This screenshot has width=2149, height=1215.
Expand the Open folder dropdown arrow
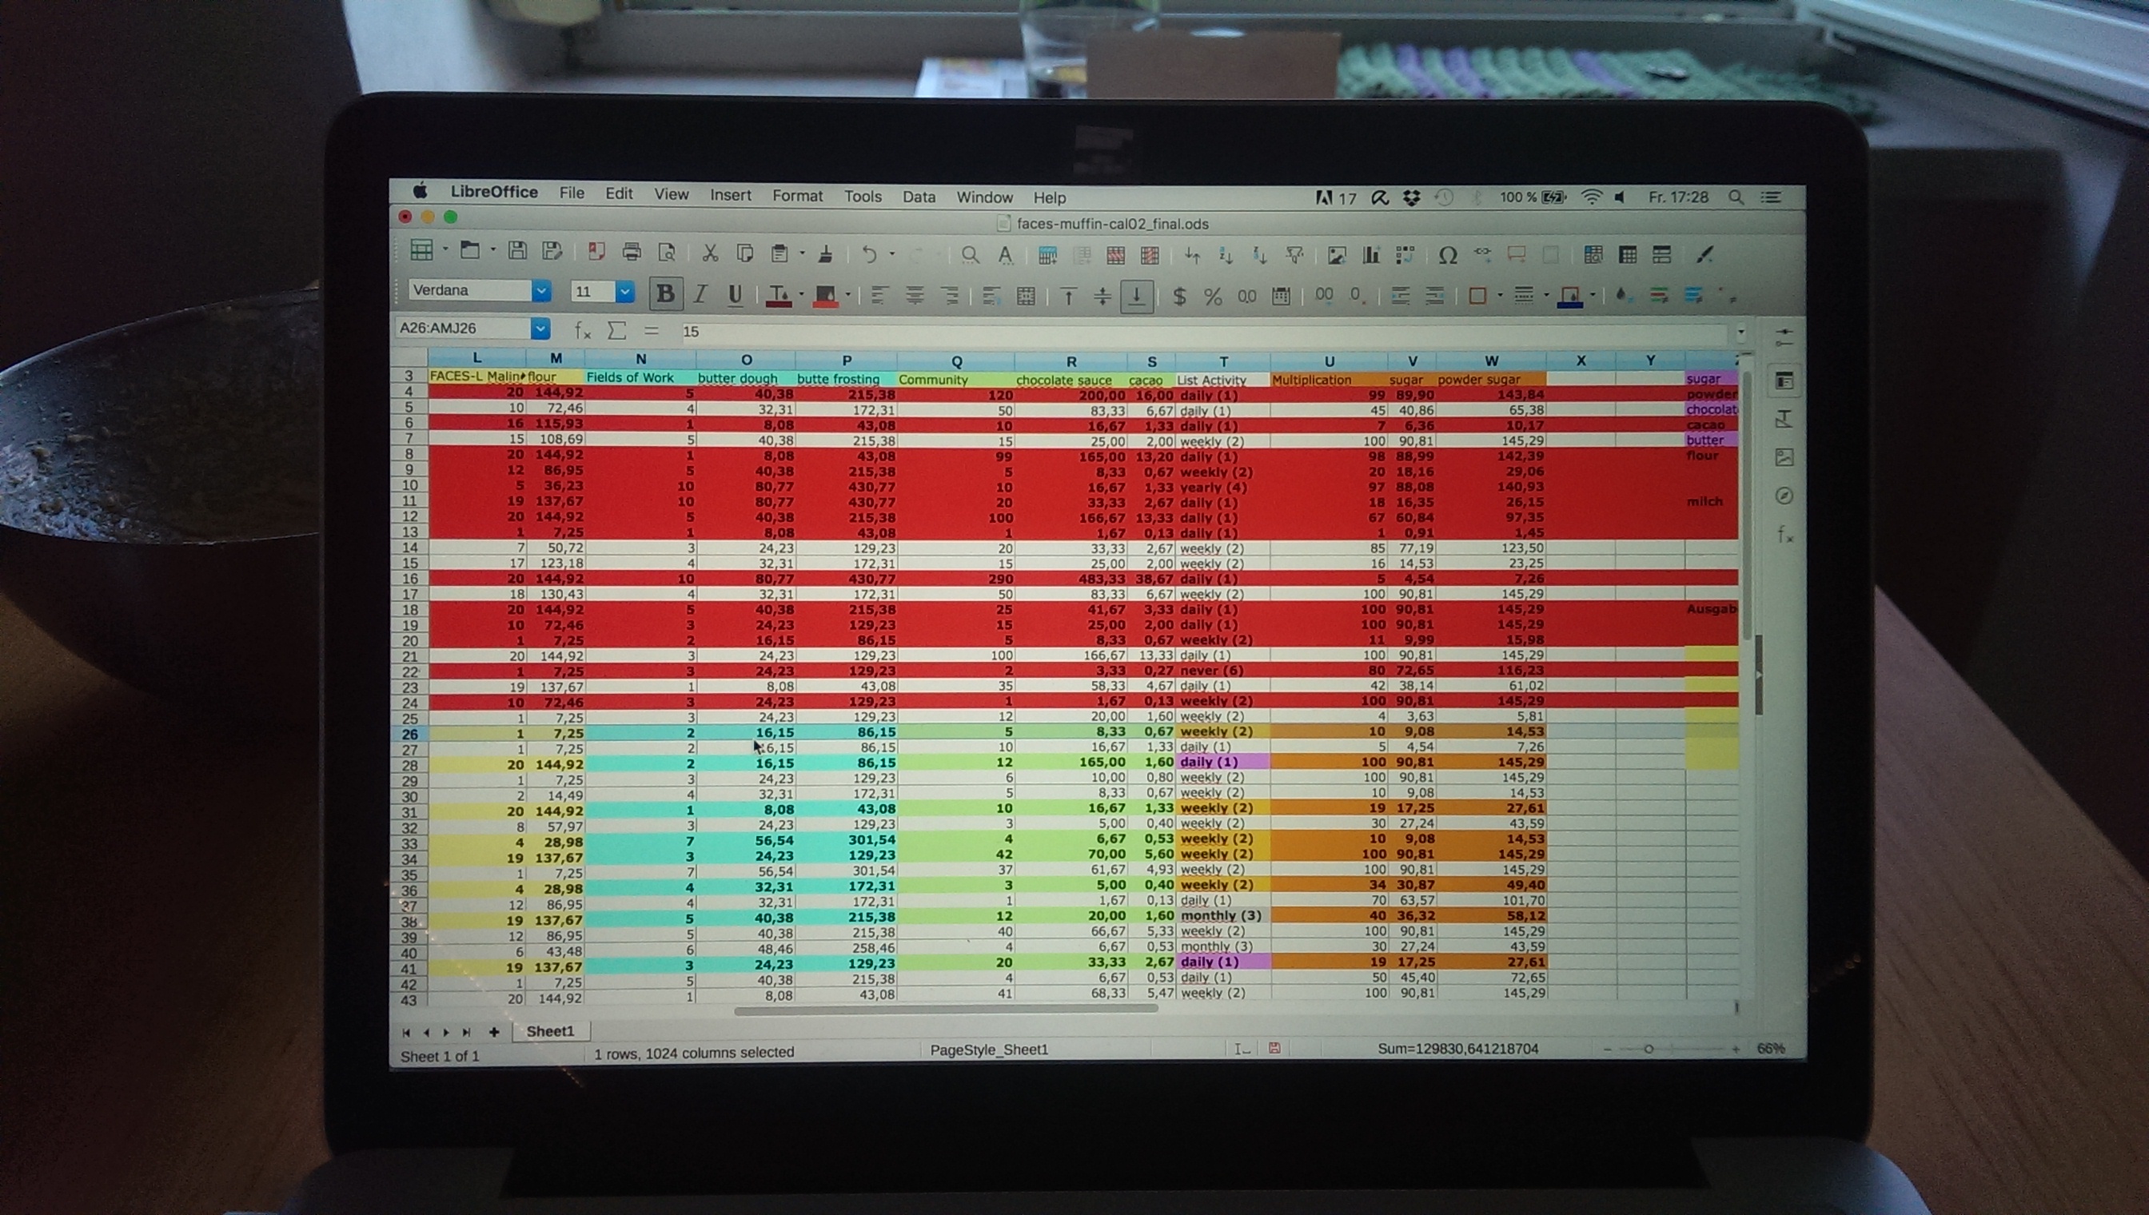tap(492, 249)
